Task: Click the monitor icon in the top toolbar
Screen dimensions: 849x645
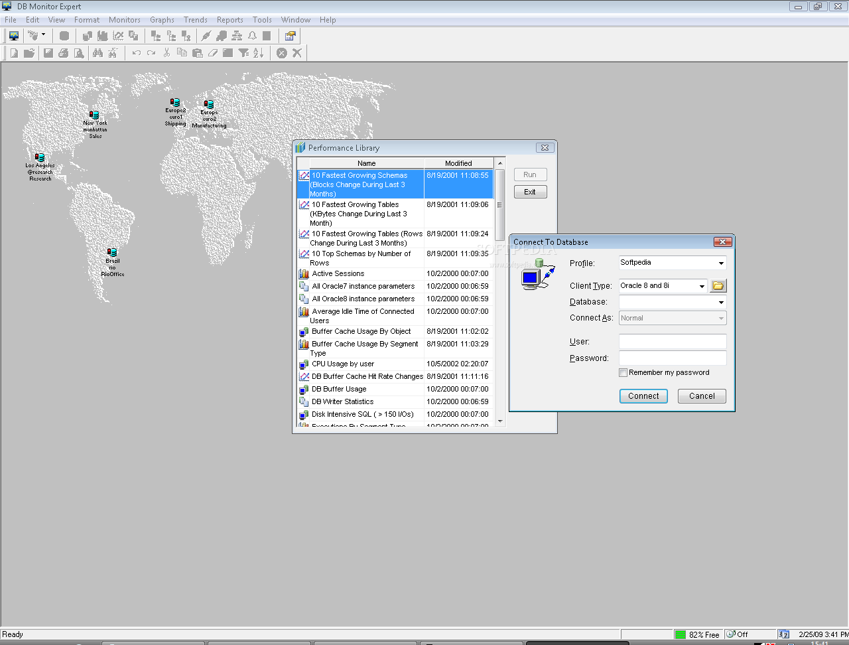Action: coord(14,36)
